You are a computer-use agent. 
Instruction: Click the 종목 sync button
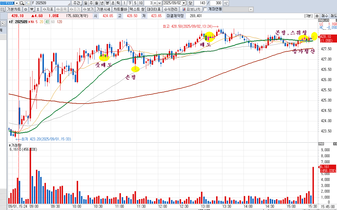(x=62, y=9)
